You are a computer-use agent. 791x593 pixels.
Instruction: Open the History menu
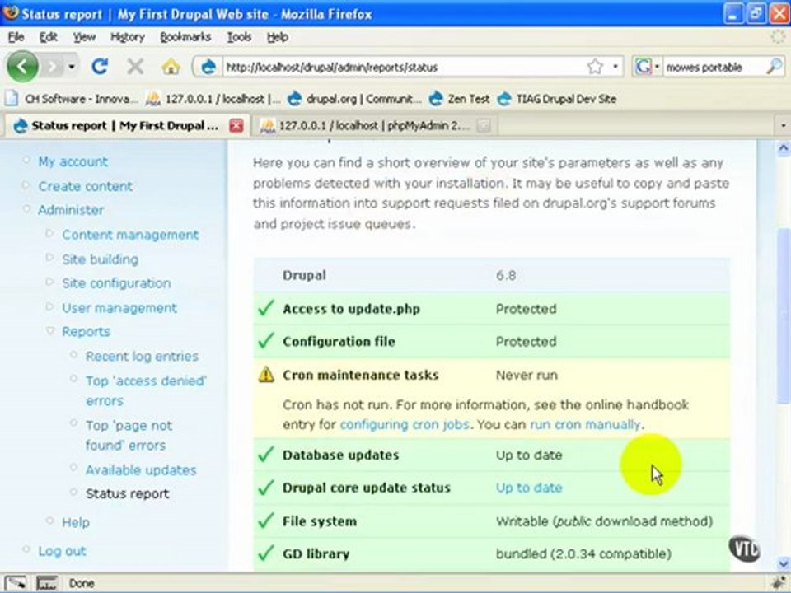click(127, 37)
